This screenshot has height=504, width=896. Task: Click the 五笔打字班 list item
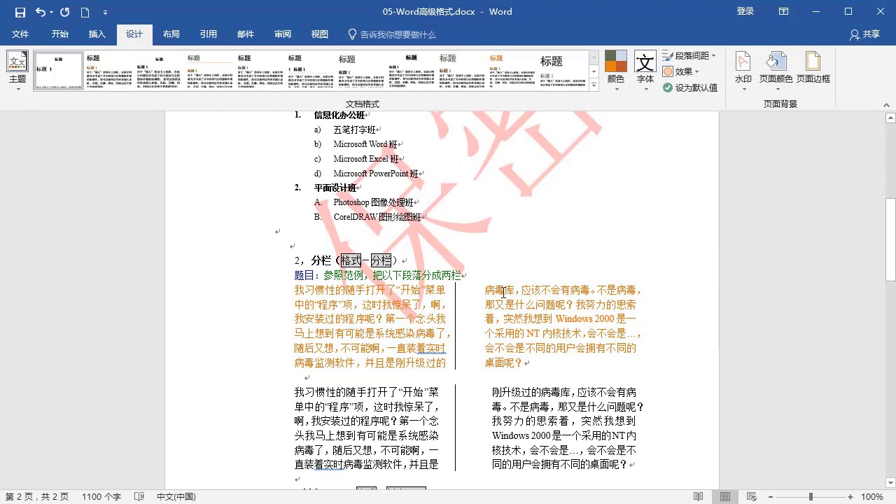point(354,129)
